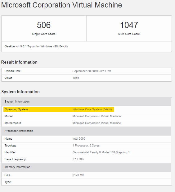Click the 'Base Frequency' row label
Screen dimensions: 175x192
coord(15,159)
